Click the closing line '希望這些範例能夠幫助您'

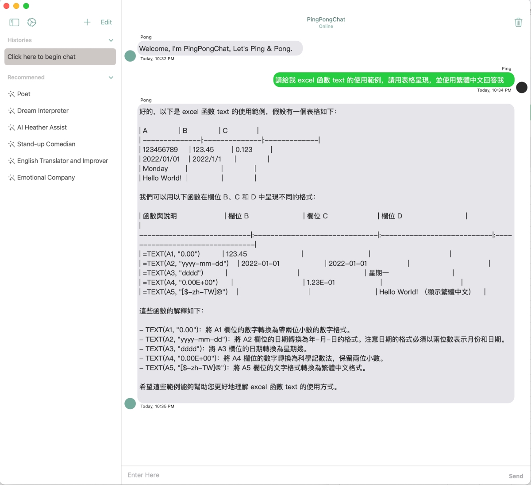(239, 387)
